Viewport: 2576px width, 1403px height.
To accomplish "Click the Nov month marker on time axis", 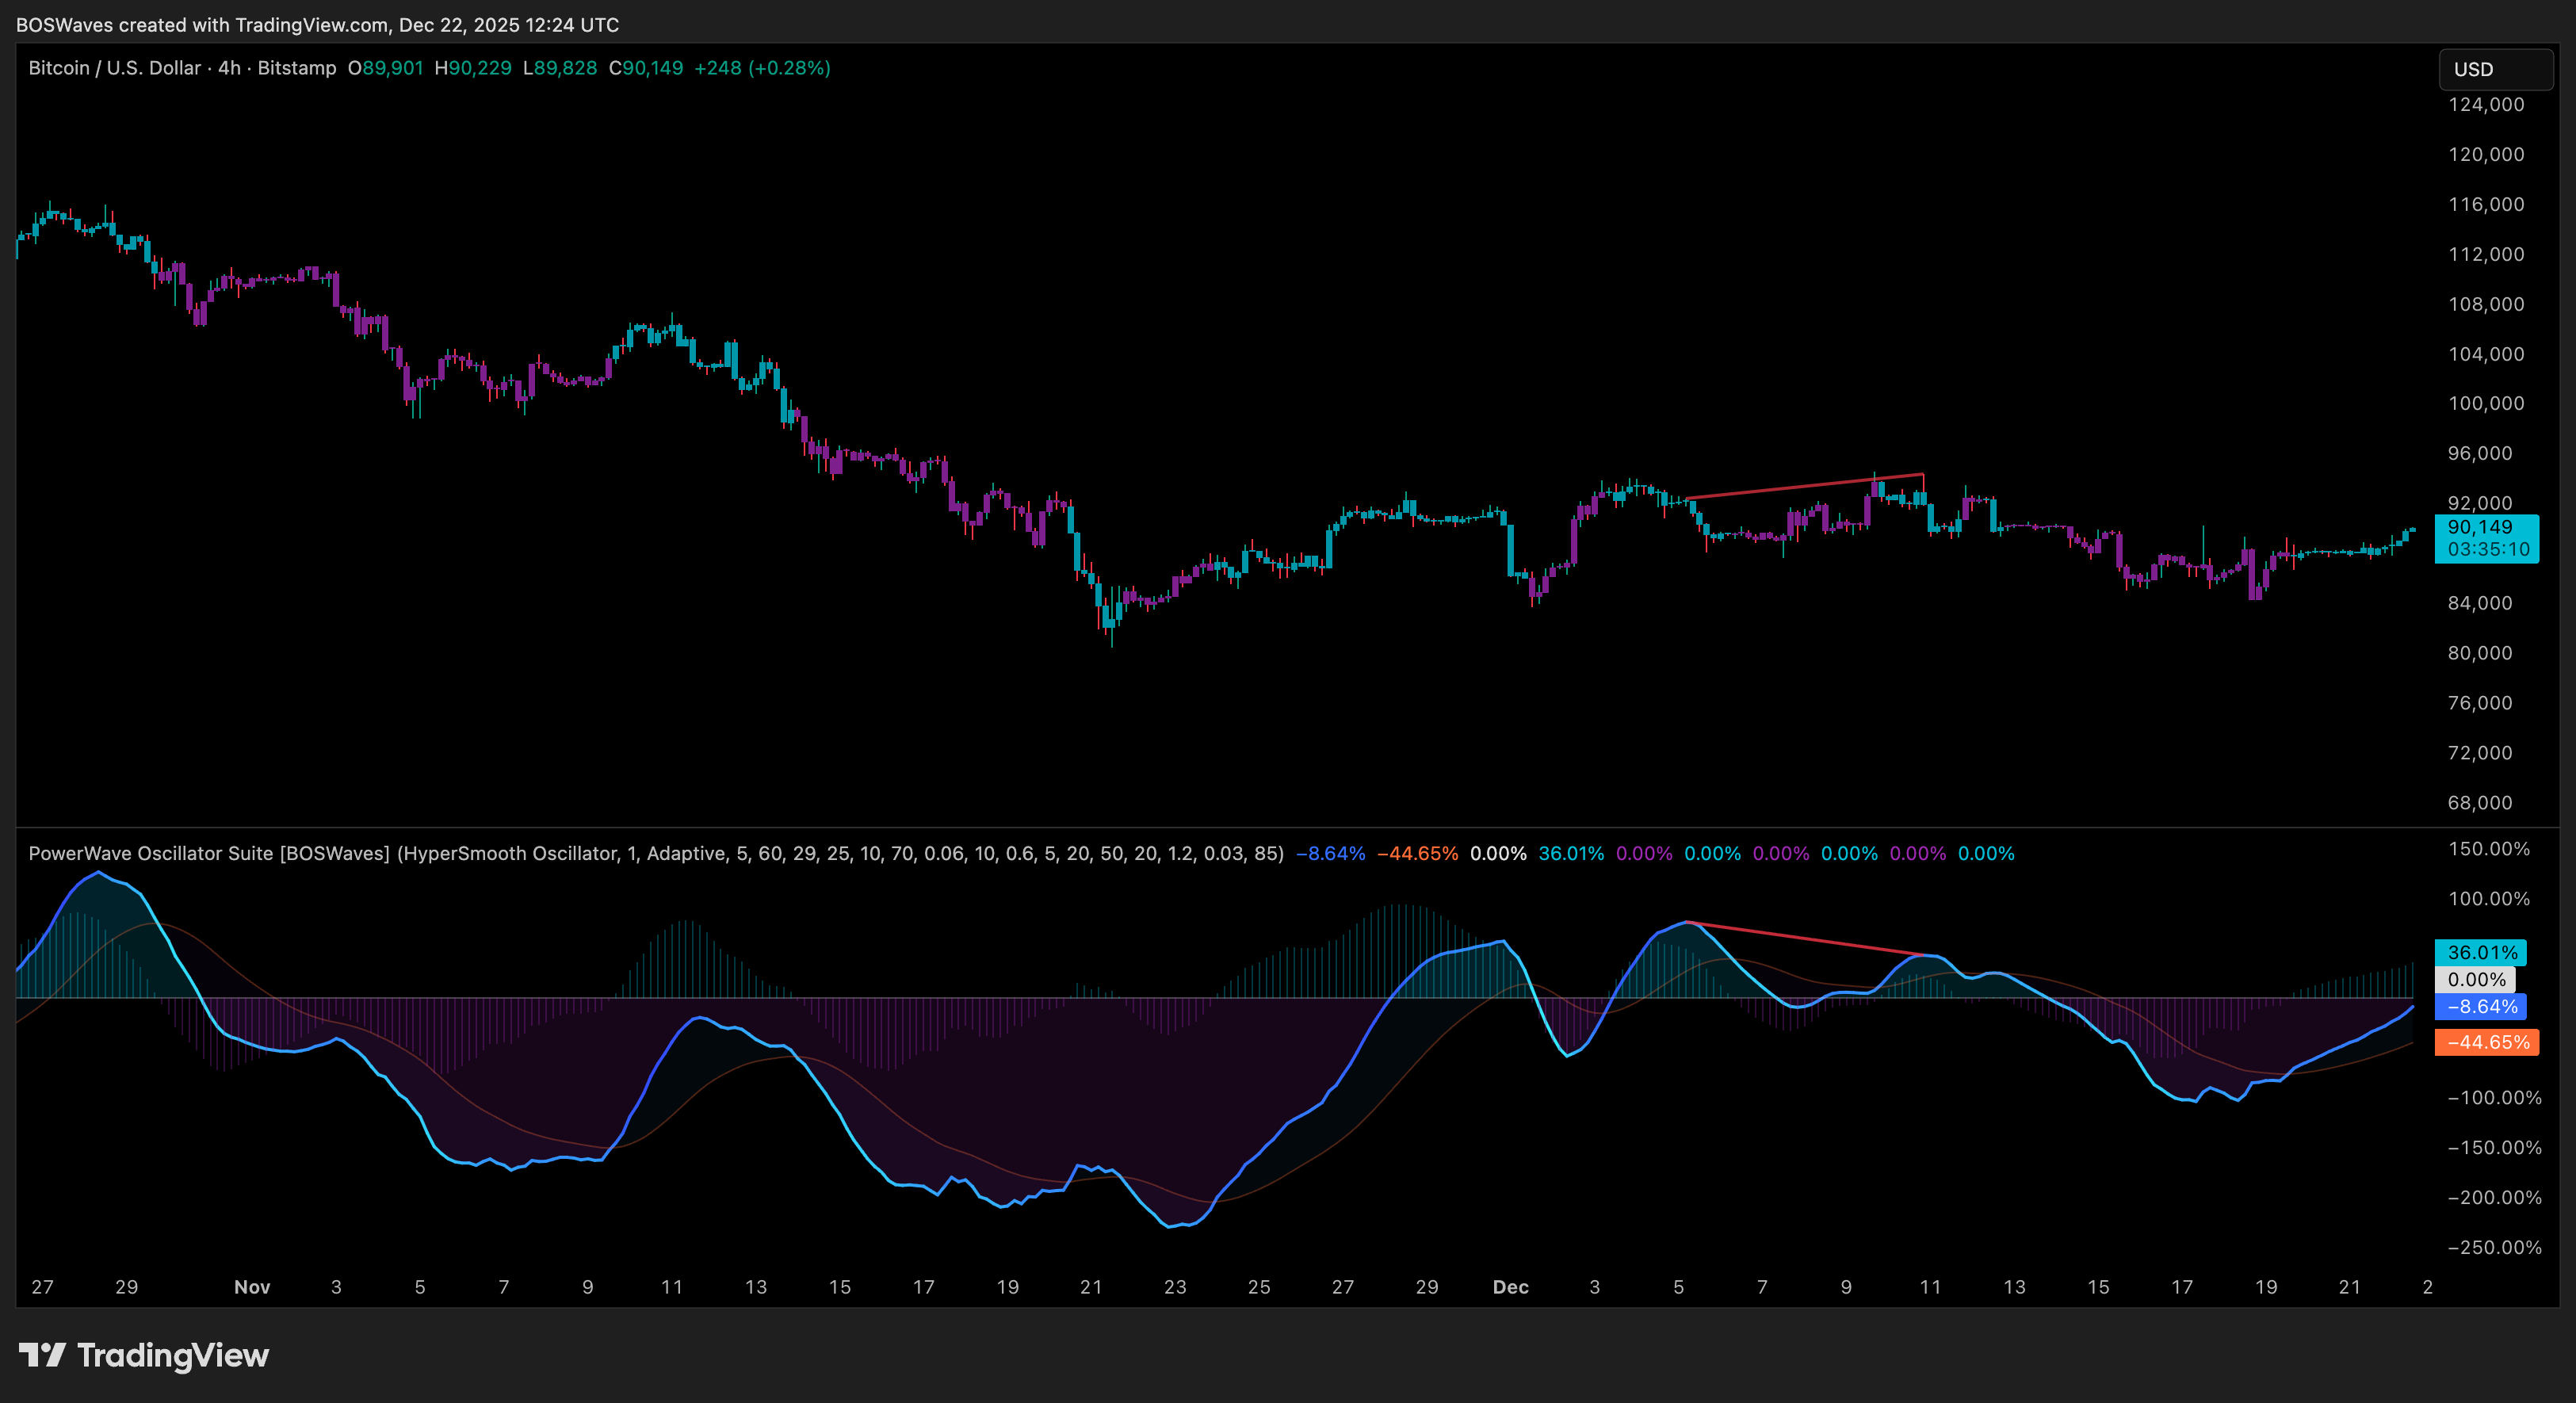I will pos(252,1287).
